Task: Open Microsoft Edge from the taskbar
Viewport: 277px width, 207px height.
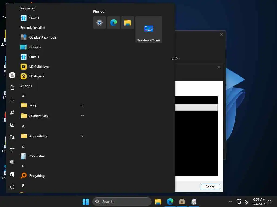Action: (x=170, y=202)
